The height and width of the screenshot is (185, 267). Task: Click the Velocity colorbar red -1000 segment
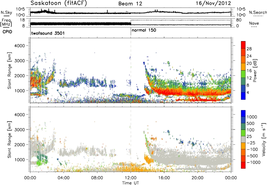point(243,165)
